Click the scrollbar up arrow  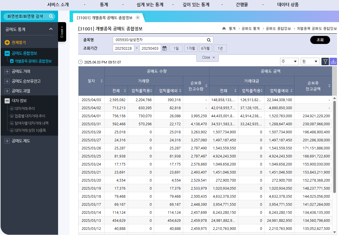click(334, 98)
